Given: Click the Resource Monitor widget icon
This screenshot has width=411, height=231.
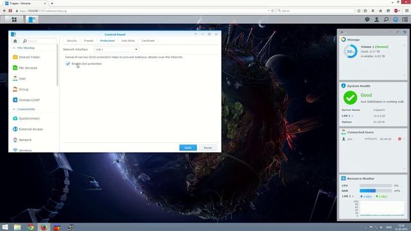Looking at the screenshot, I should [x=344, y=178].
